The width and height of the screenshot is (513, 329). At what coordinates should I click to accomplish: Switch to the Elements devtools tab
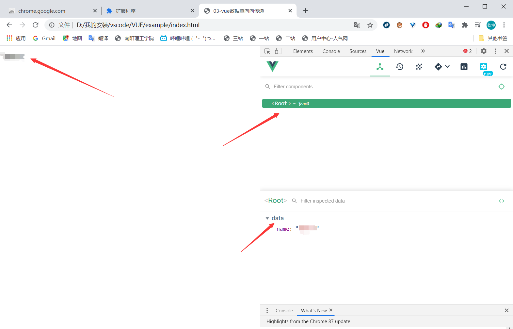click(x=303, y=51)
